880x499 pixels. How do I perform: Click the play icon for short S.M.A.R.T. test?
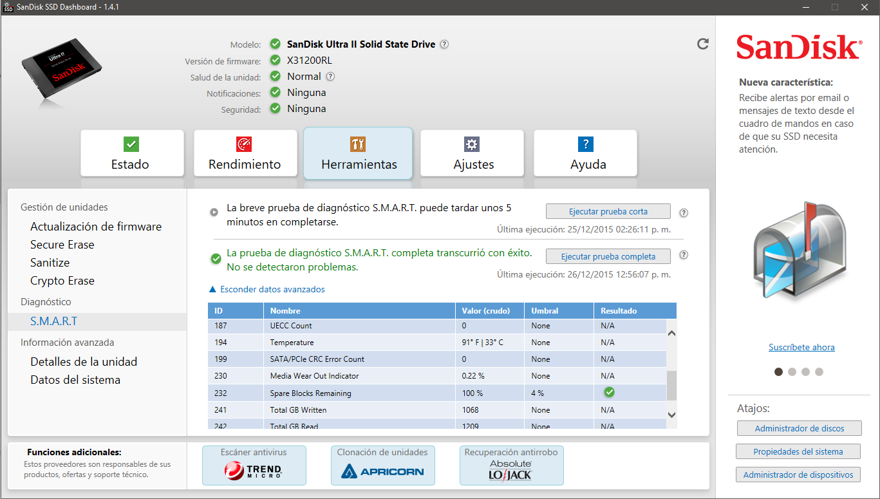(214, 212)
